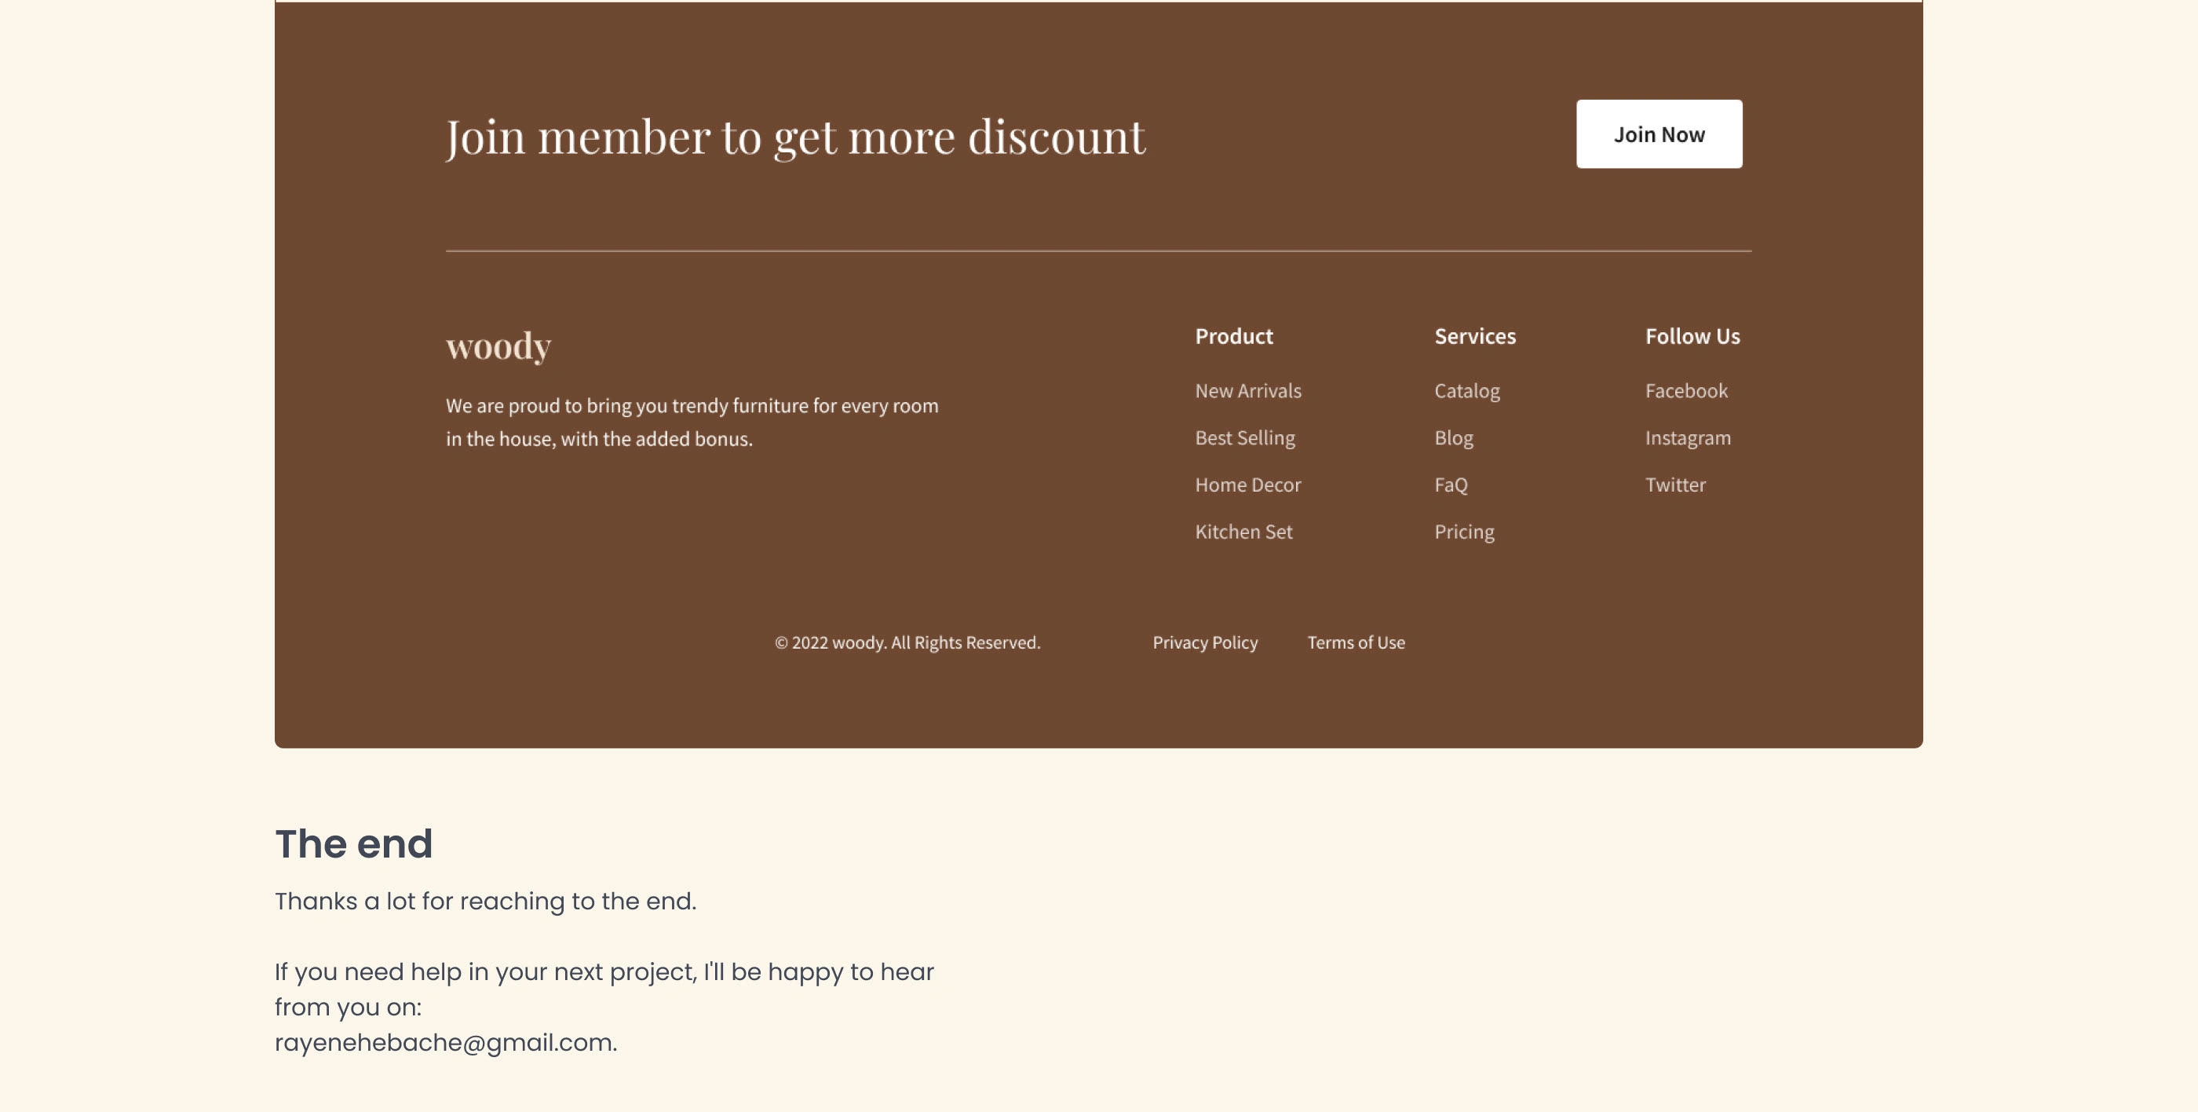The height and width of the screenshot is (1112, 2198).
Task: Open the Catalog page link
Action: pos(1466,391)
